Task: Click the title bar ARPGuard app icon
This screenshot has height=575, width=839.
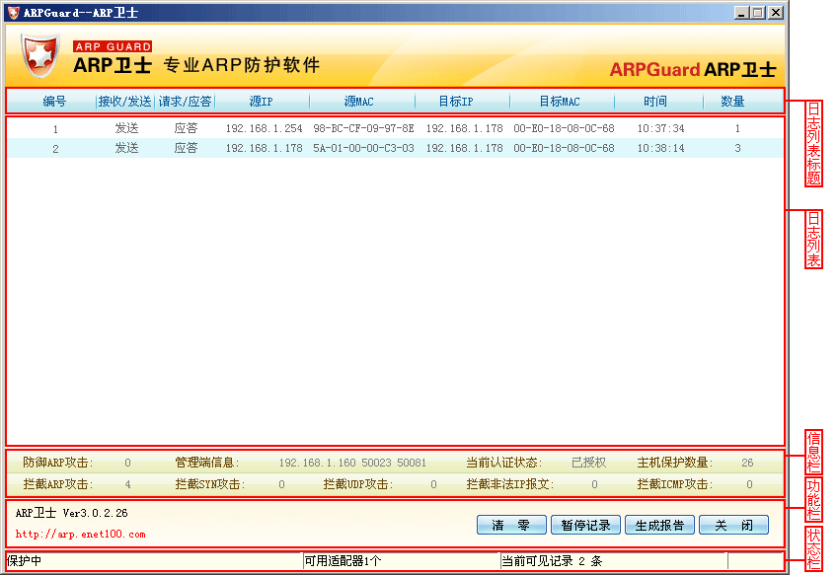Action: click(14, 12)
